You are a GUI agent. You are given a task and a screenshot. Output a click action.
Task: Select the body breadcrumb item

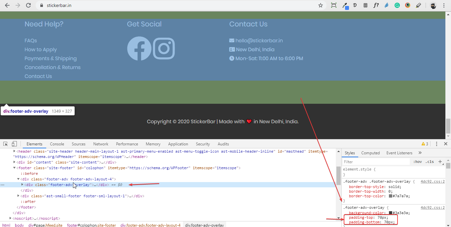pos(19,225)
